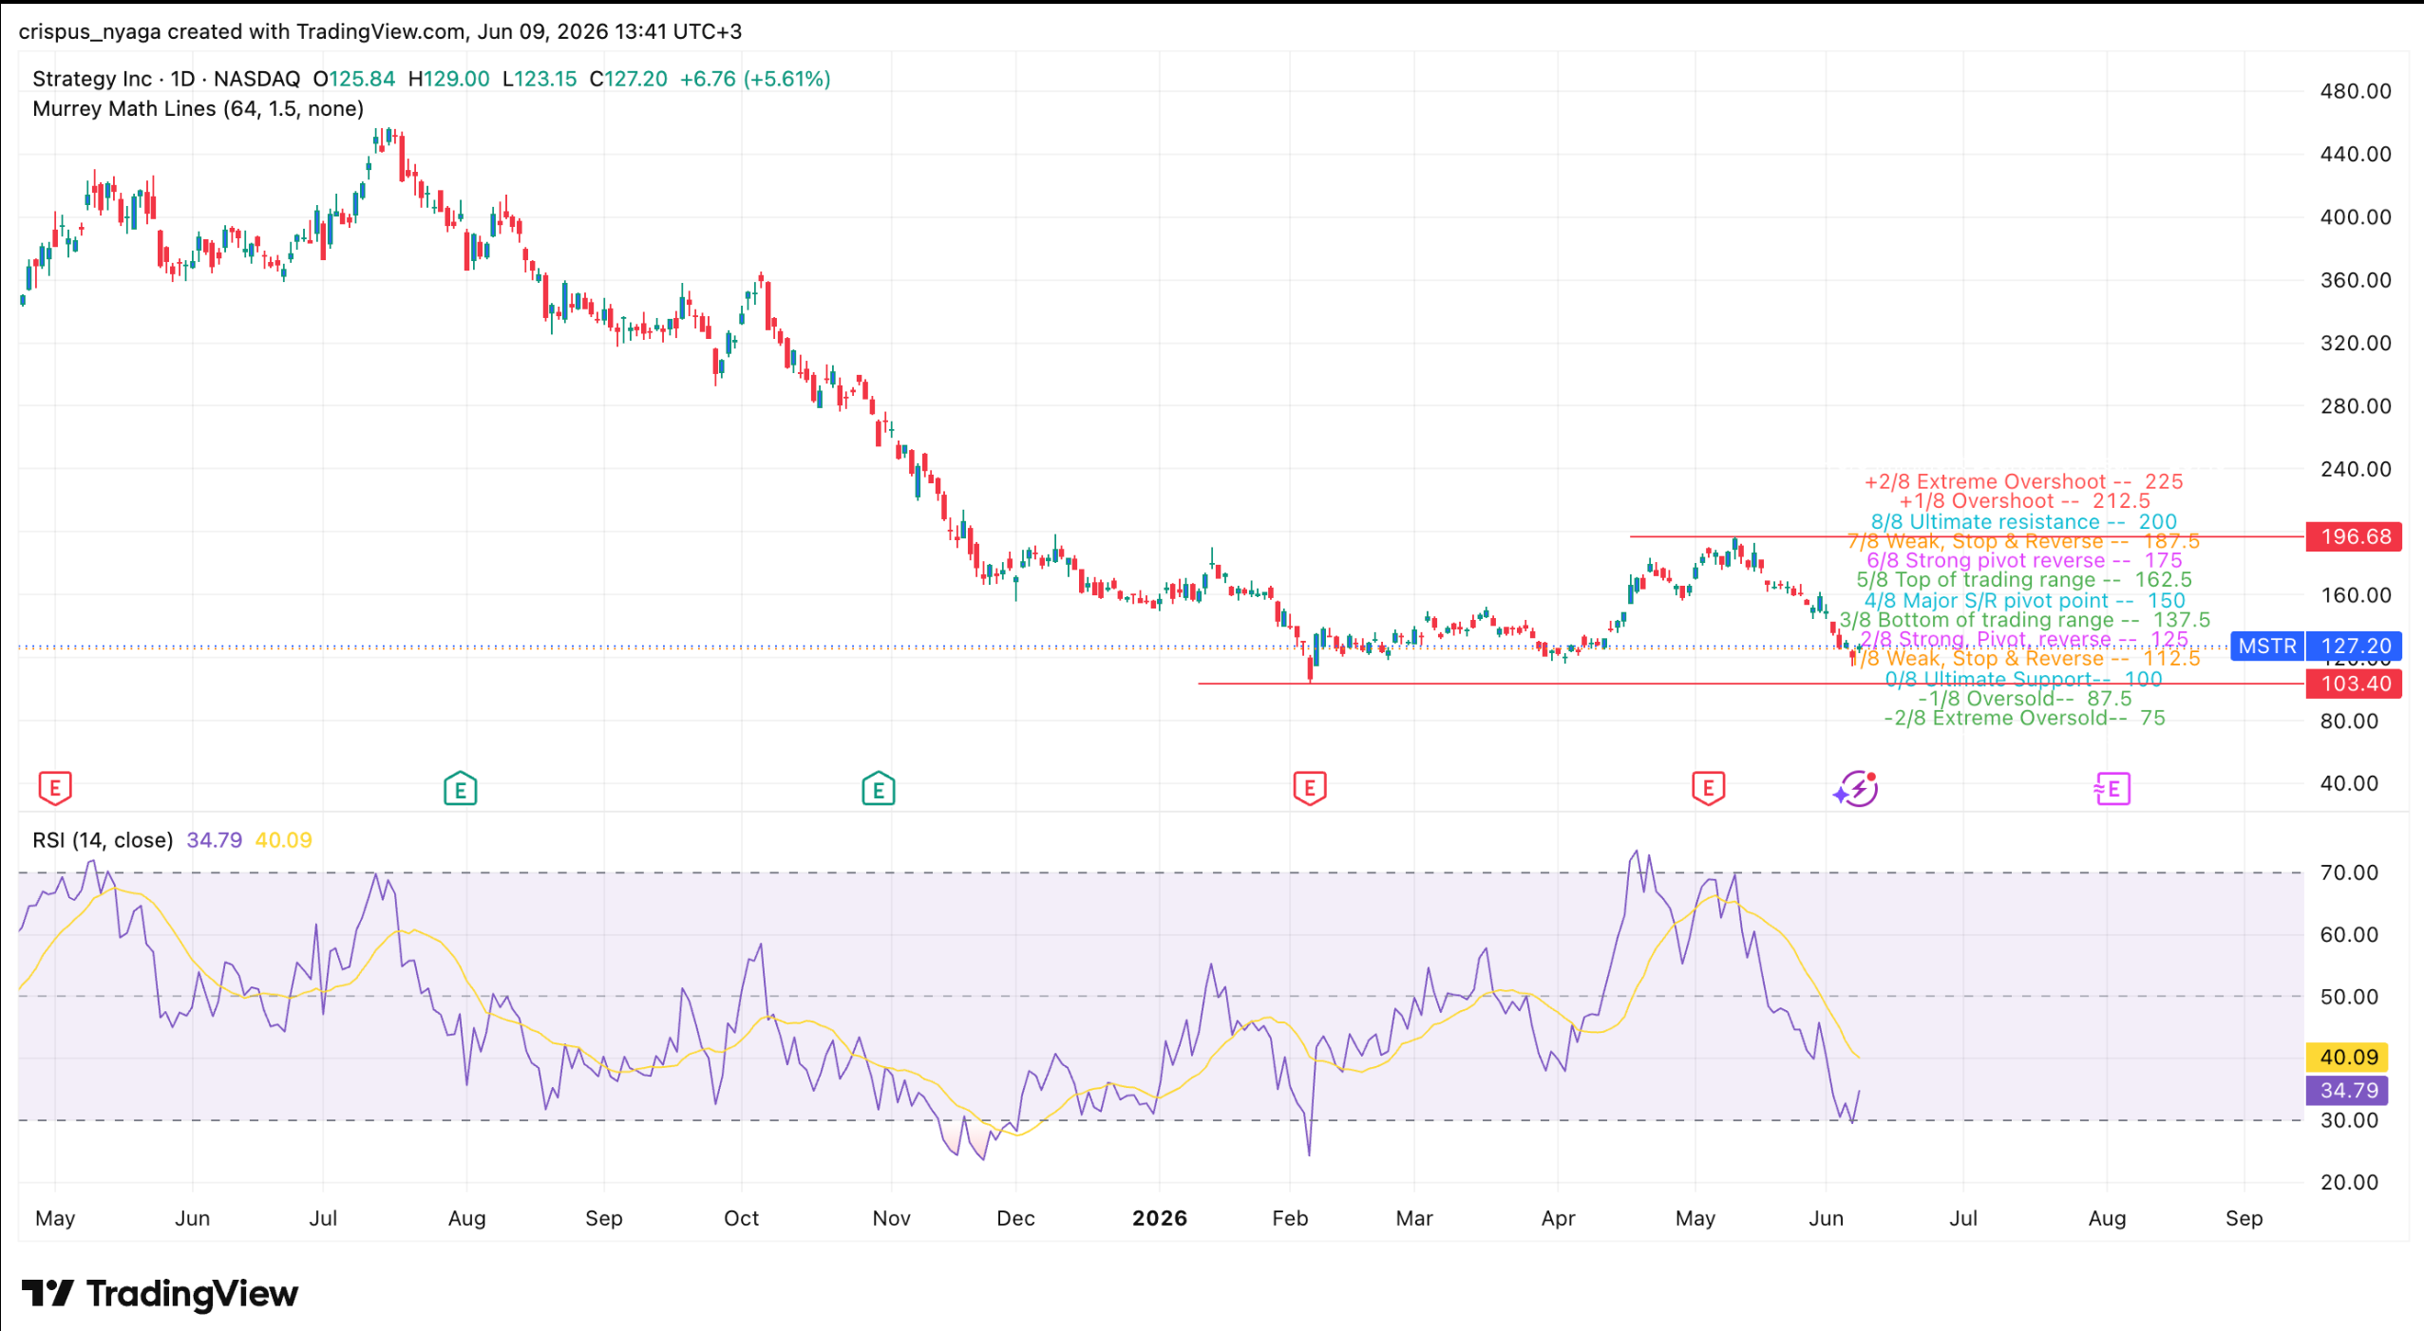2424x1331 pixels.
Task: Click the L123.15 low price value
Action: click(x=539, y=79)
